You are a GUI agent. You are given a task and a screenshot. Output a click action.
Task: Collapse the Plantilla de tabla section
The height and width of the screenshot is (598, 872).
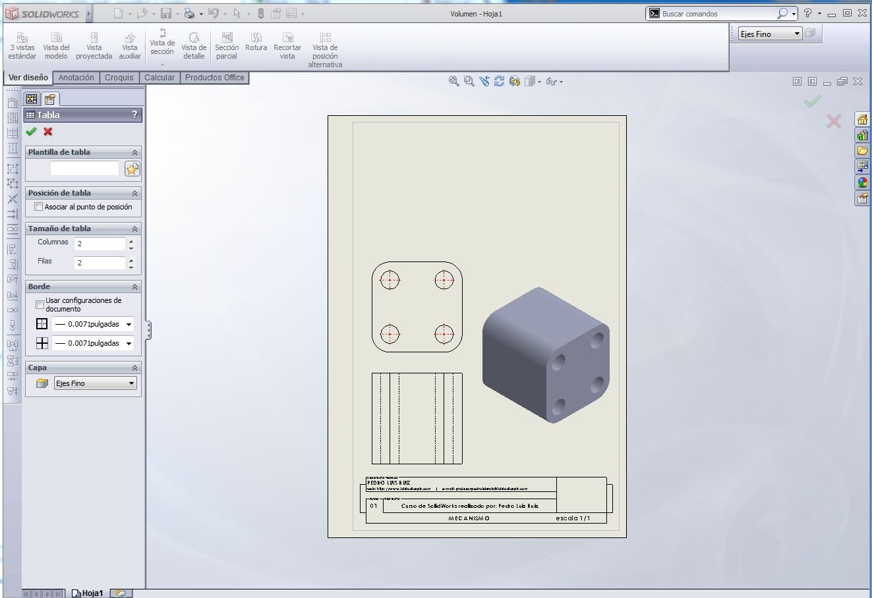(134, 152)
